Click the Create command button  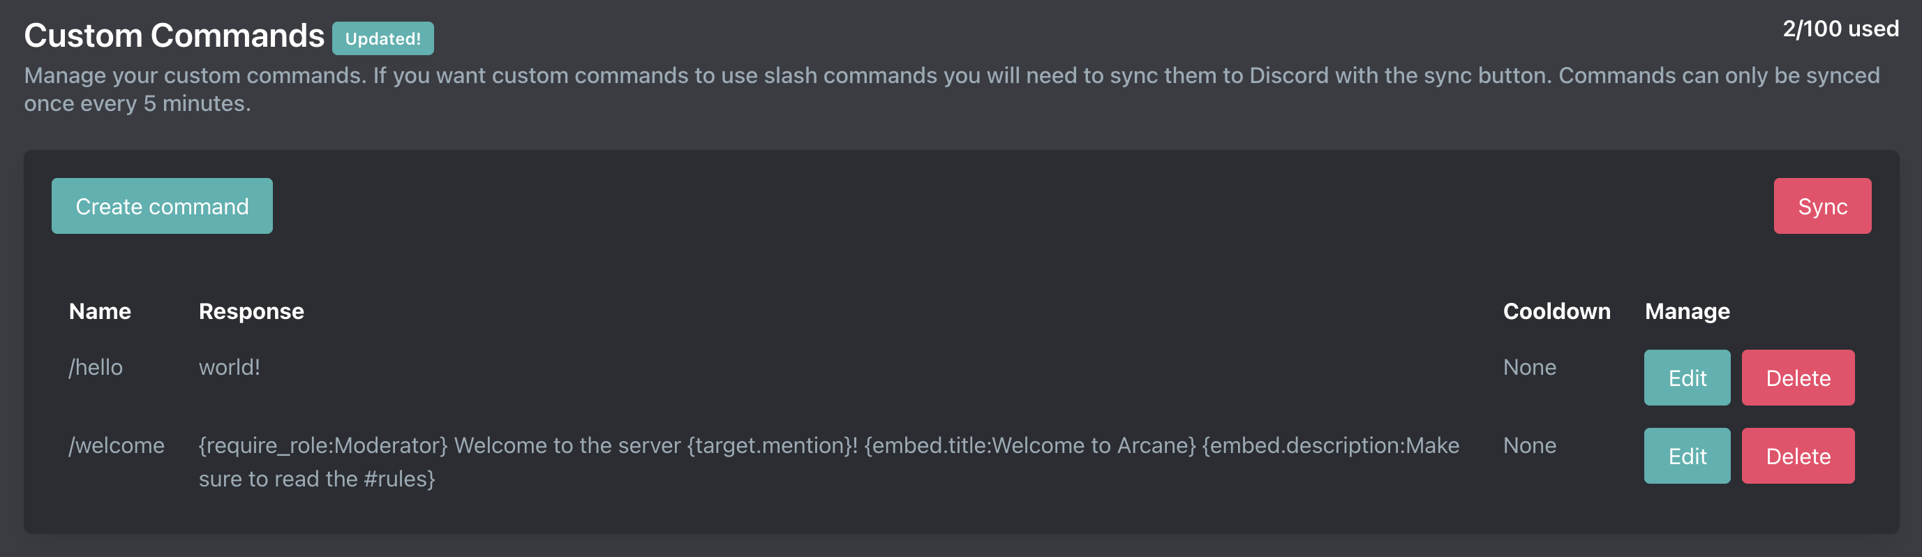point(162,206)
